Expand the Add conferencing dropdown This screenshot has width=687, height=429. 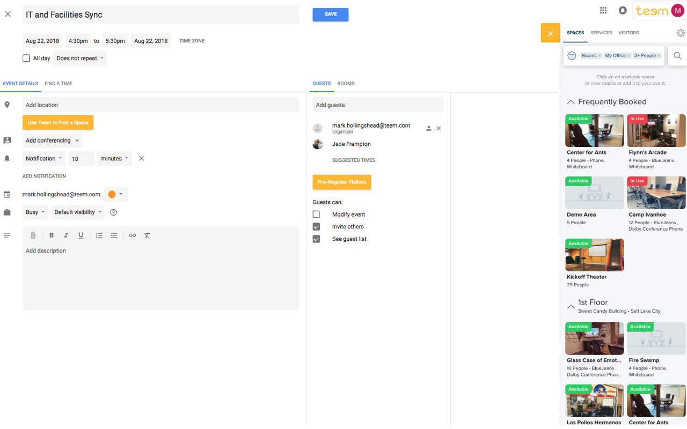pos(52,140)
